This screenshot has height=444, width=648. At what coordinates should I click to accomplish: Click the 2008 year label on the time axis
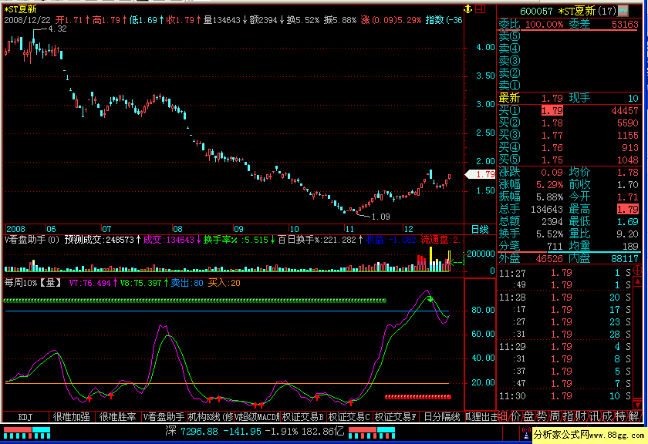[15, 229]
